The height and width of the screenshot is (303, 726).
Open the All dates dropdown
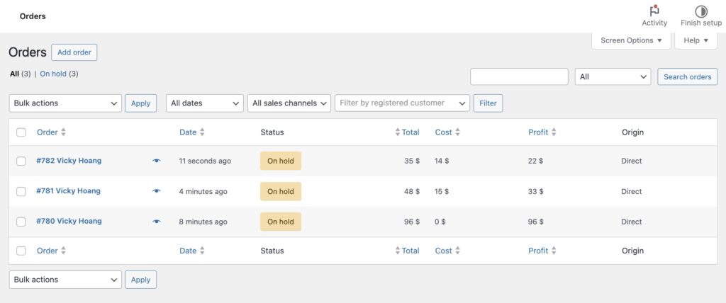point(205,103)
